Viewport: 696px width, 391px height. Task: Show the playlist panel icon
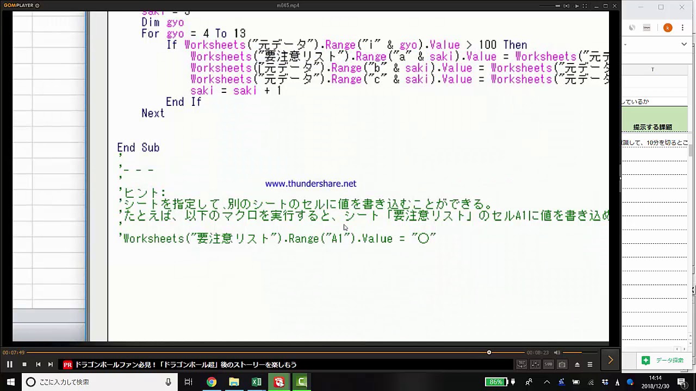590,364
